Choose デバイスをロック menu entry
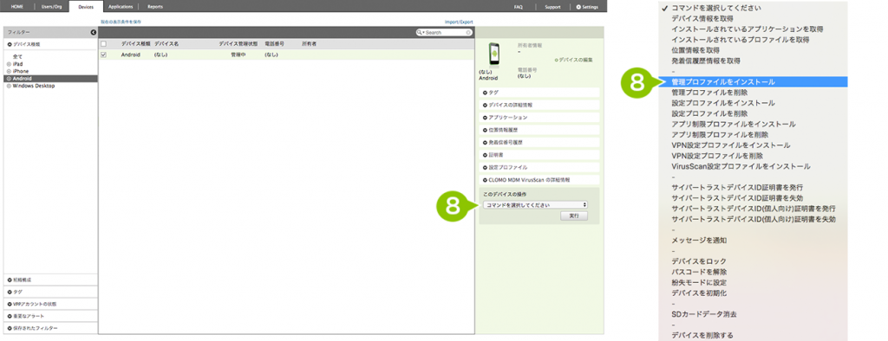Screen dimensions: 888x341 [699, 261]
